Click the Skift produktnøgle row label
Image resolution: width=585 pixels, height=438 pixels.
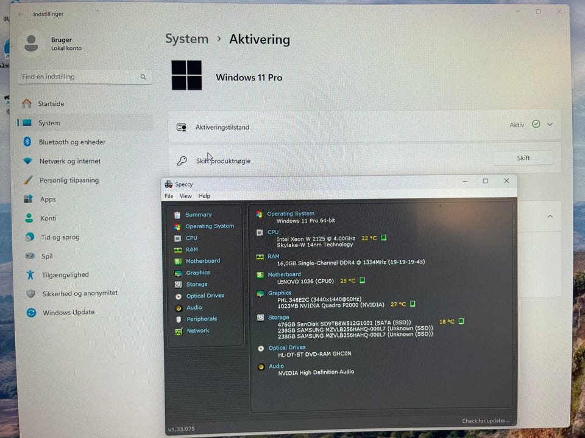coord(223,161)
